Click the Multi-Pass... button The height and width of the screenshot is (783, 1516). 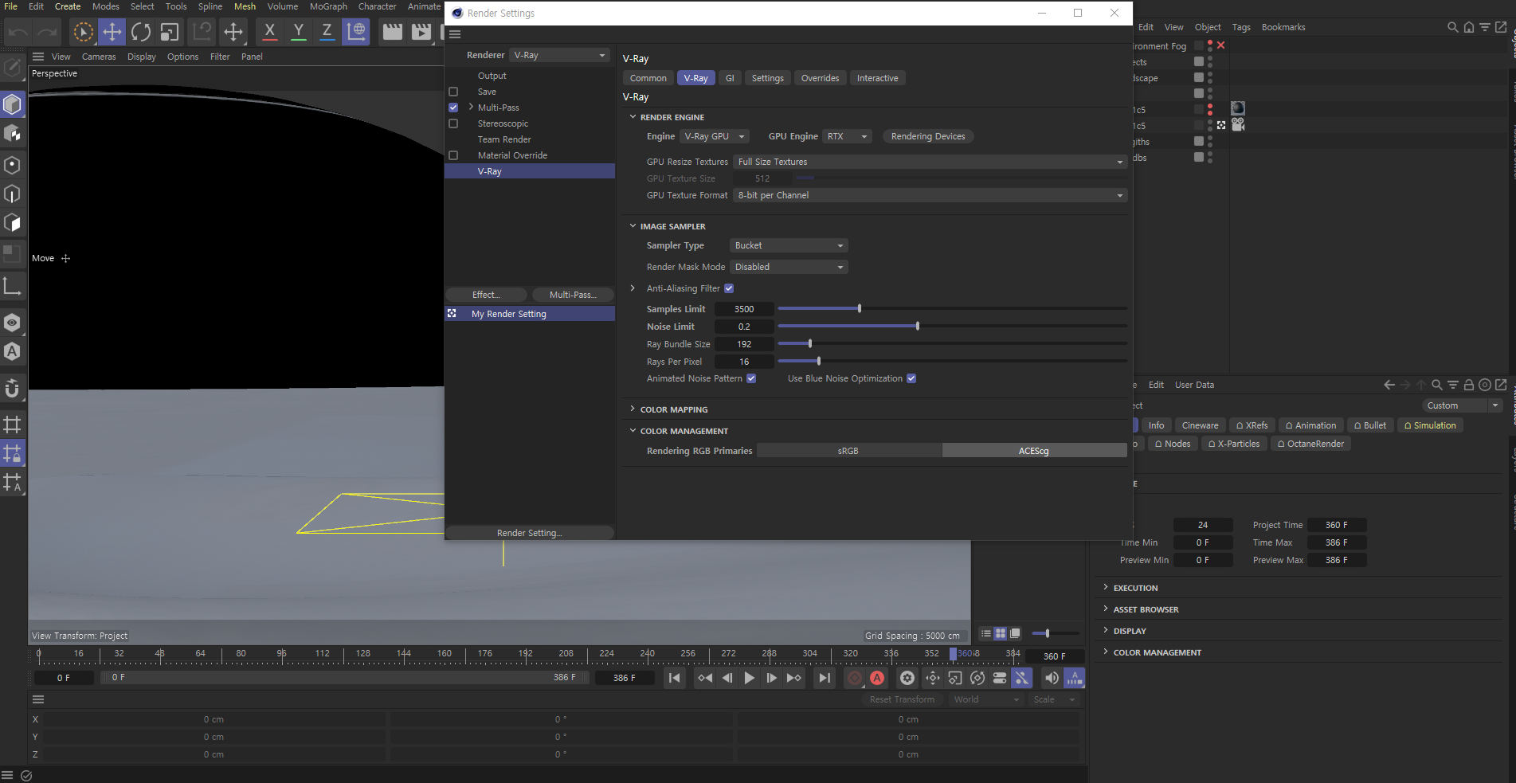[x=573, y=295]
